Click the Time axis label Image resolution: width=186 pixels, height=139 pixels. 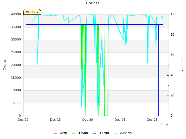click(x=164, y=124)
